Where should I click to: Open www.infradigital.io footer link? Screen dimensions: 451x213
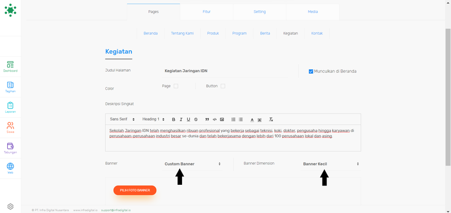pos(85,210)
